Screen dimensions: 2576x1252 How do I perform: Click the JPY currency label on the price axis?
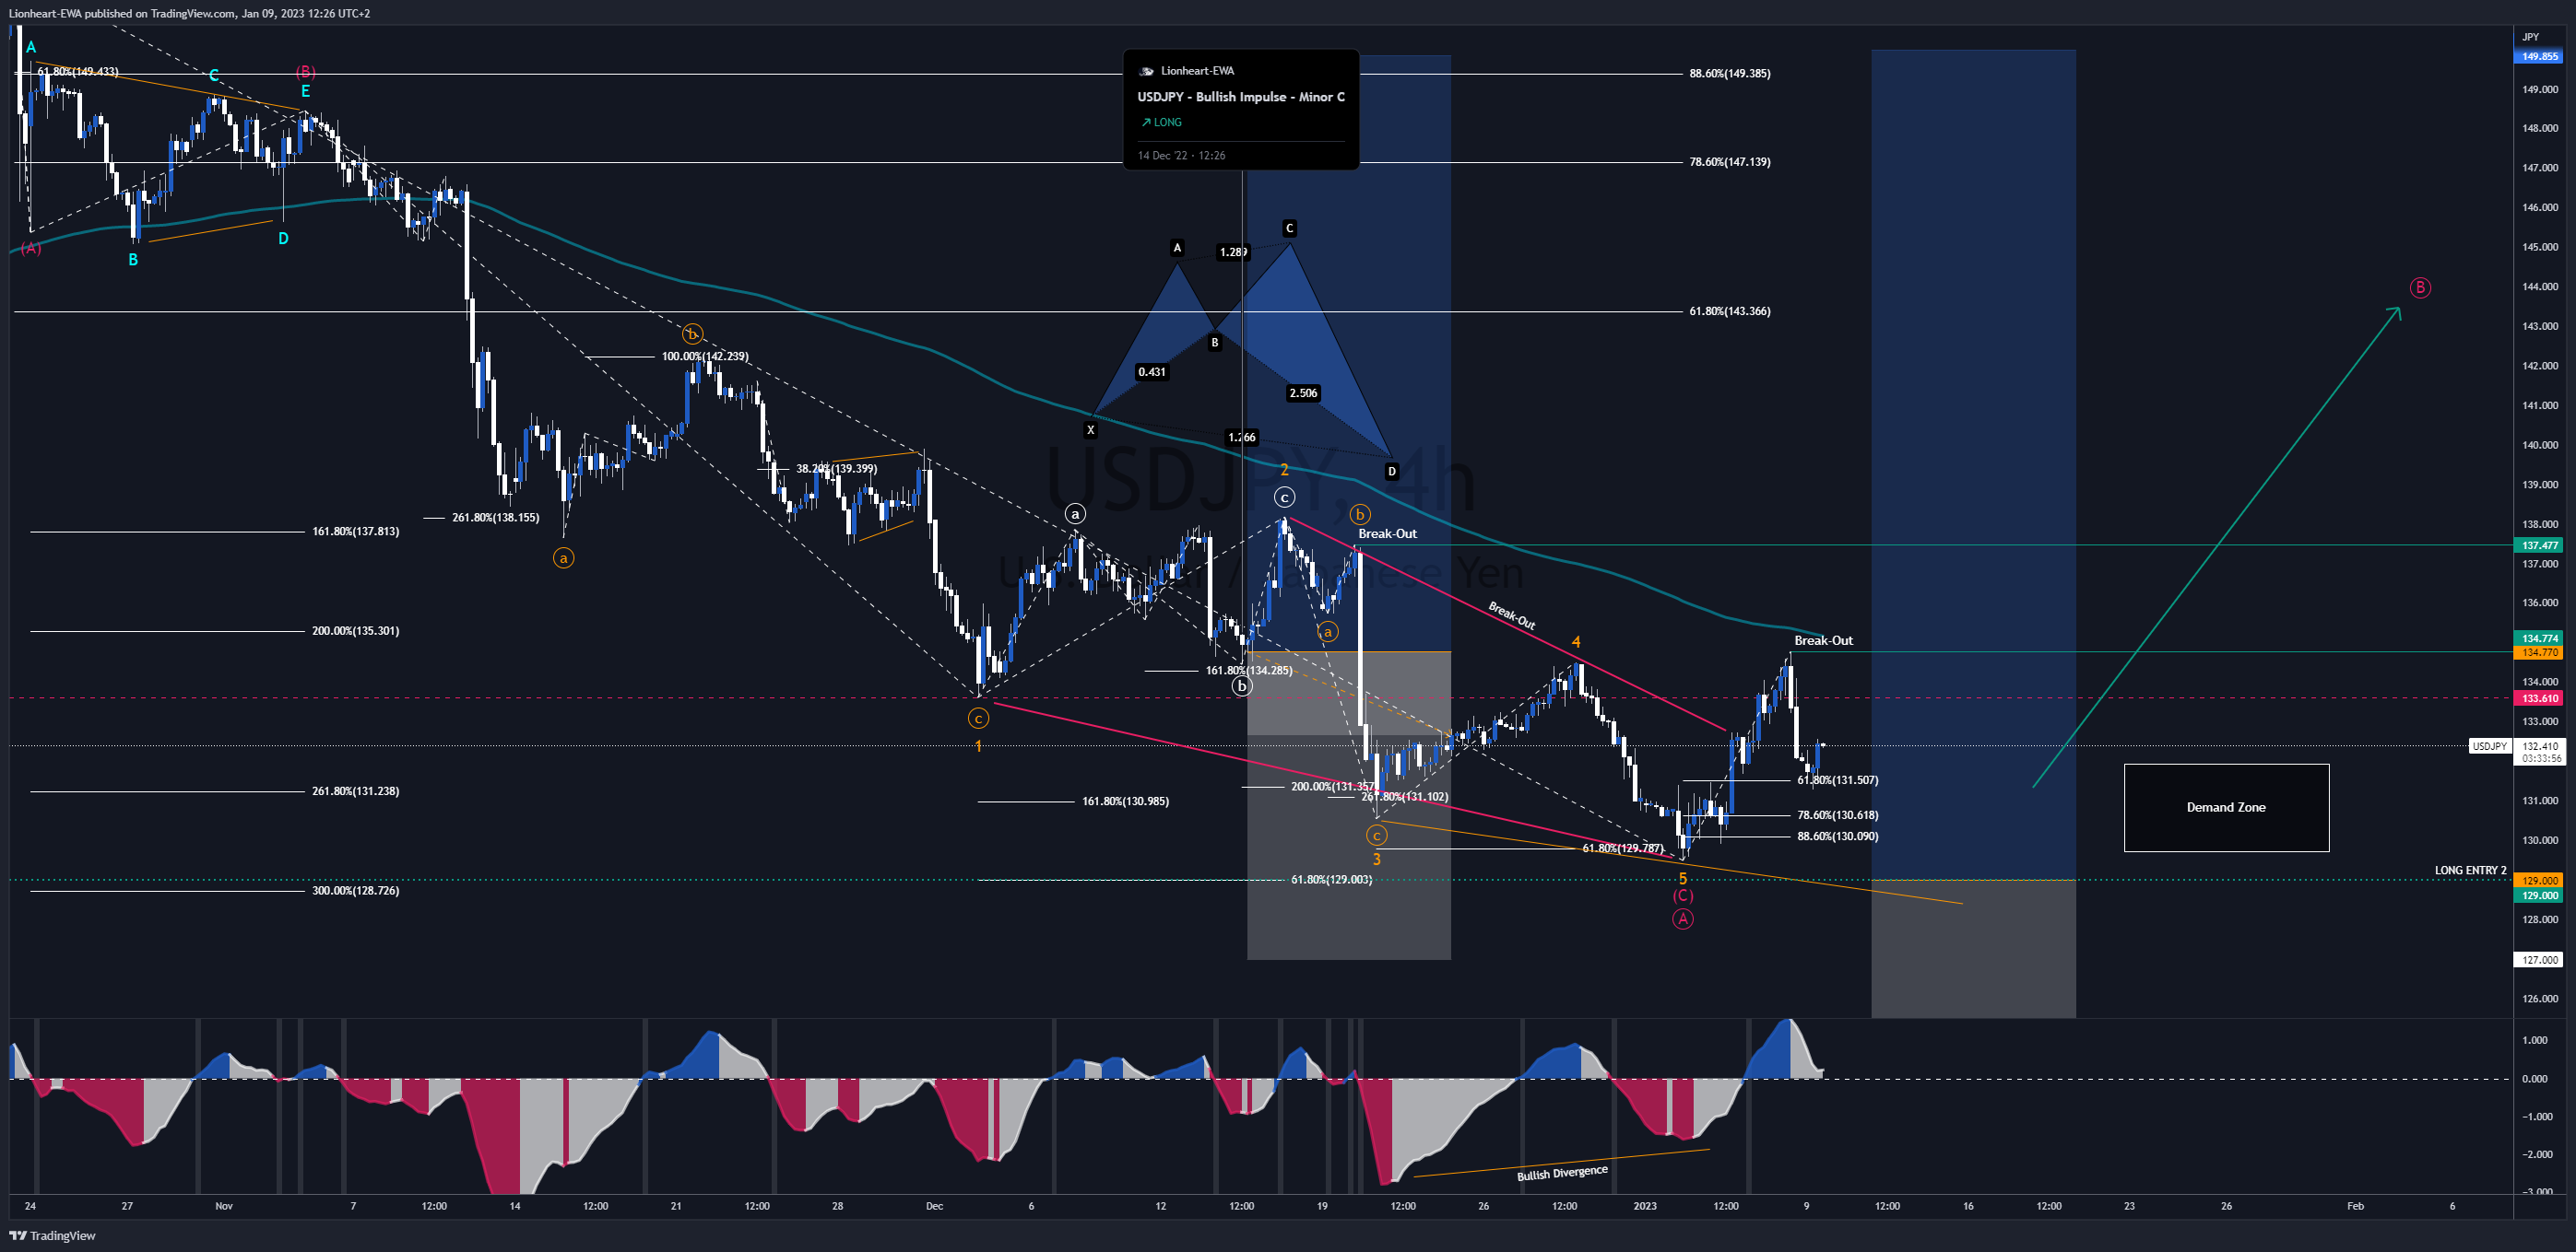[x=2530, y=37]
